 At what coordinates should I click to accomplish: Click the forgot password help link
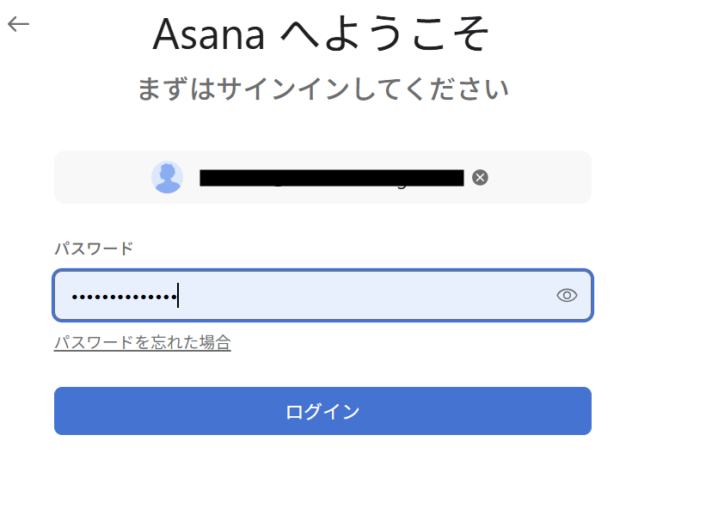pos(142,342)
